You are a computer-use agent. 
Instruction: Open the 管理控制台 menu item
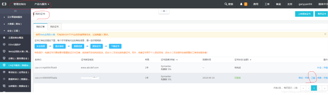[x=20, y=4]
